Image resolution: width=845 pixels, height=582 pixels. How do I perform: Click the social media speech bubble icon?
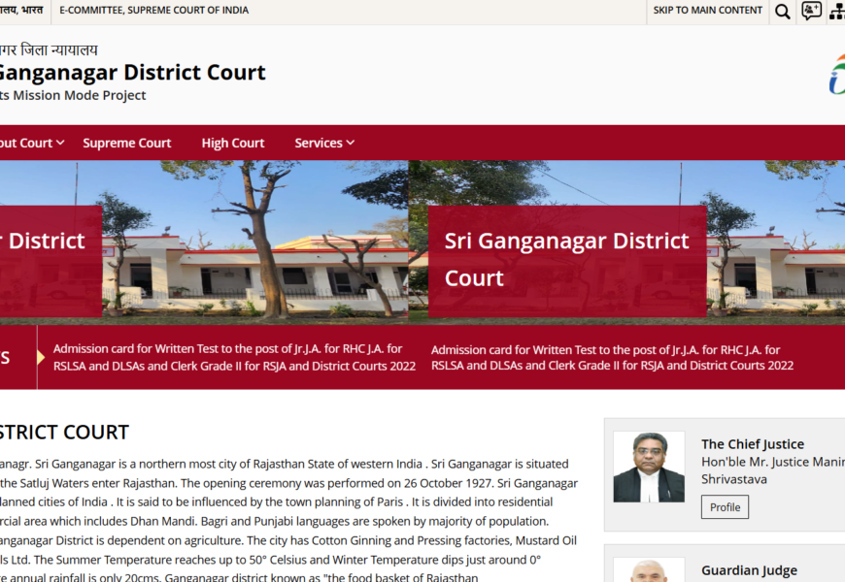pyautogui.click(x=811, y=12)
